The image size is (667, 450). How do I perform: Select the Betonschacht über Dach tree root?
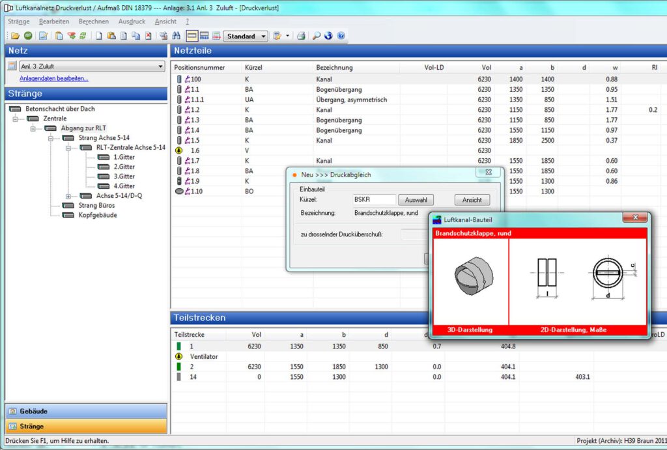click(60, 109)
